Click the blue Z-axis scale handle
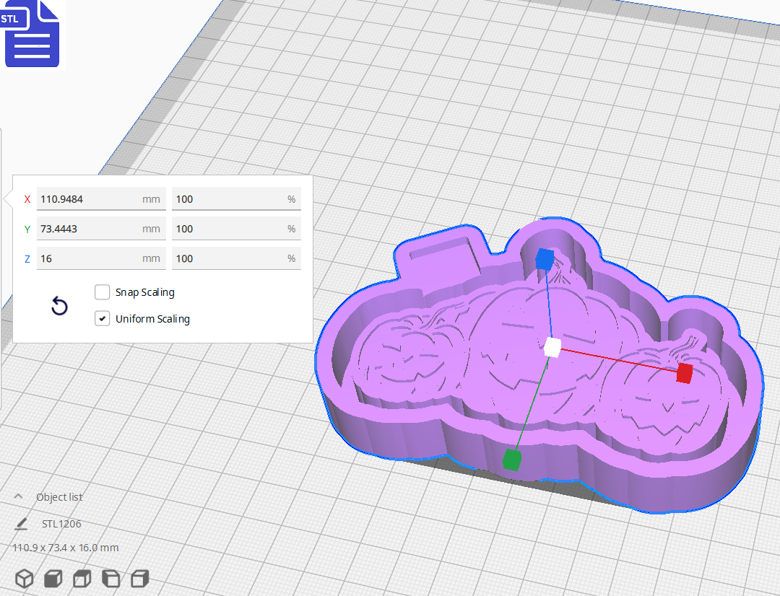The height and width of the screenshot is (596, 780). click(544, 260)
